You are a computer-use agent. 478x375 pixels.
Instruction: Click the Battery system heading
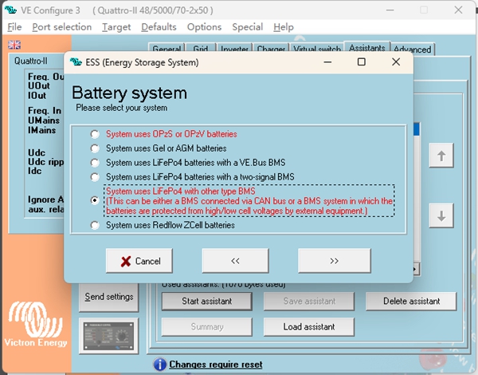(129, 93)
